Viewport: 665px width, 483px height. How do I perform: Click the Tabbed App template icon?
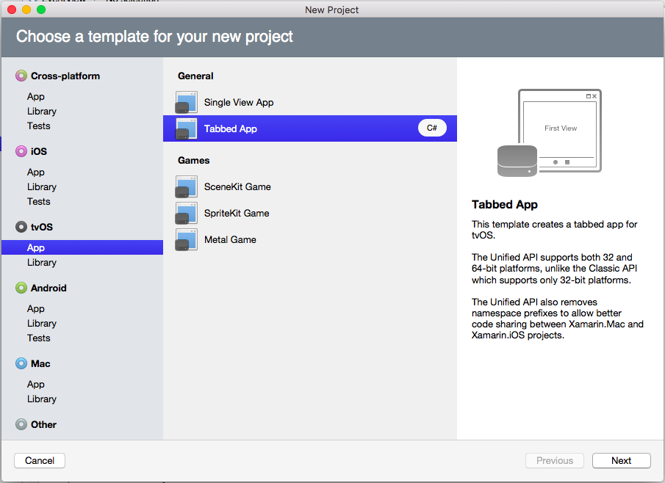pos(186,128)
